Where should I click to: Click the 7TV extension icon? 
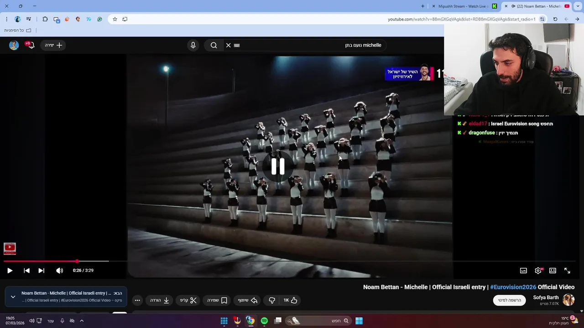point(89,19)
